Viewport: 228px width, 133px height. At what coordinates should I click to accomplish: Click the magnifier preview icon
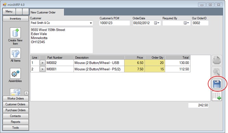point(217,72)
